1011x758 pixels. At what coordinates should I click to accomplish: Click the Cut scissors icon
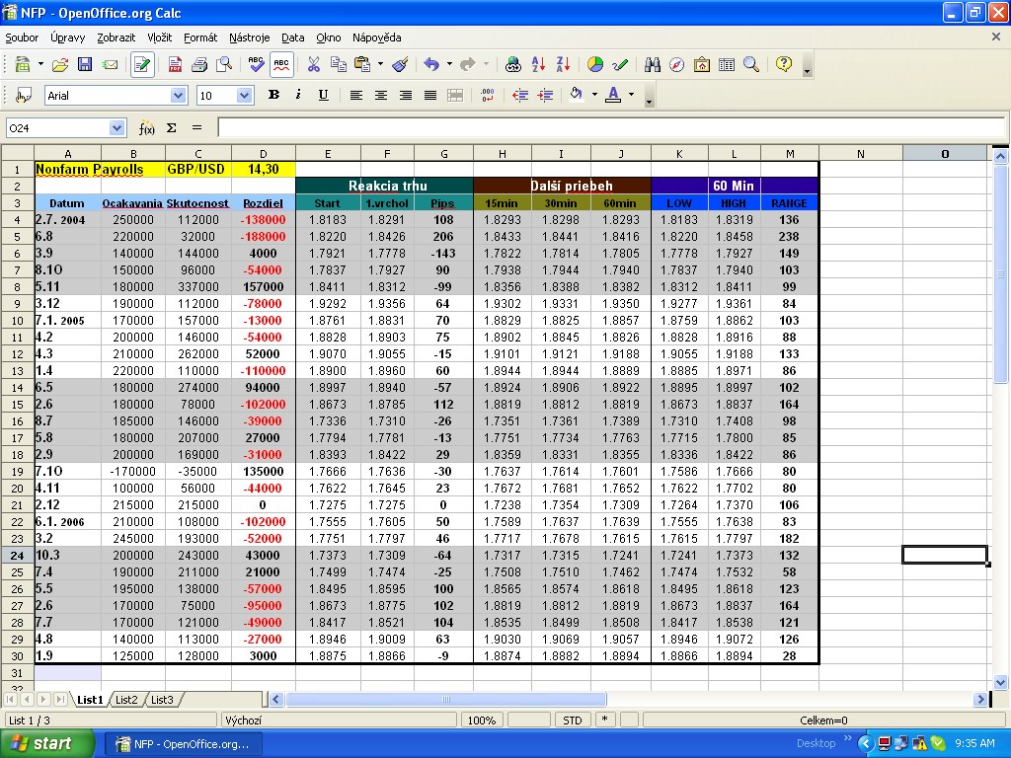coord(313,65)
